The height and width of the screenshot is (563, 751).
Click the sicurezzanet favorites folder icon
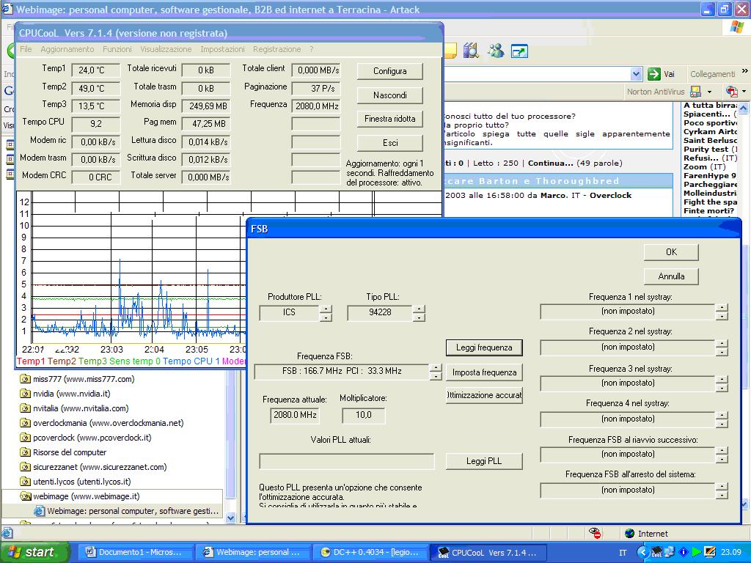[x=25, y=467]
